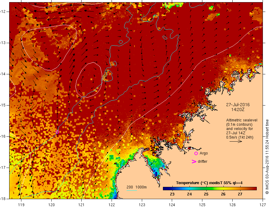Click the 'drifter' legend label

click(202, 161)
